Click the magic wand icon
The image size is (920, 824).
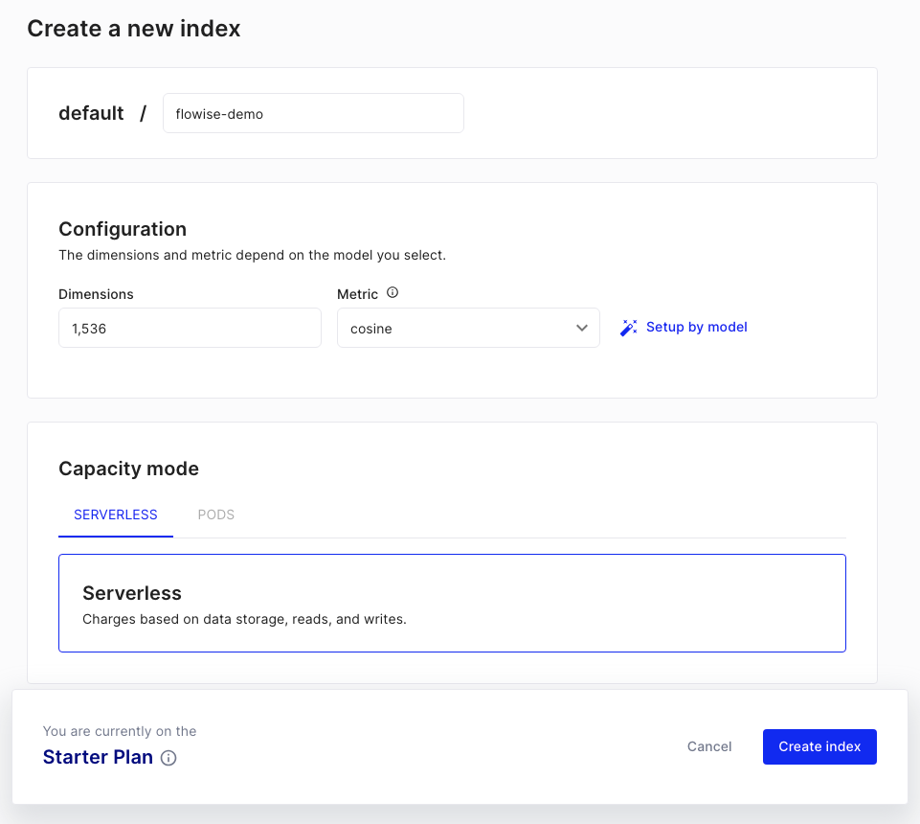[628, 328]
